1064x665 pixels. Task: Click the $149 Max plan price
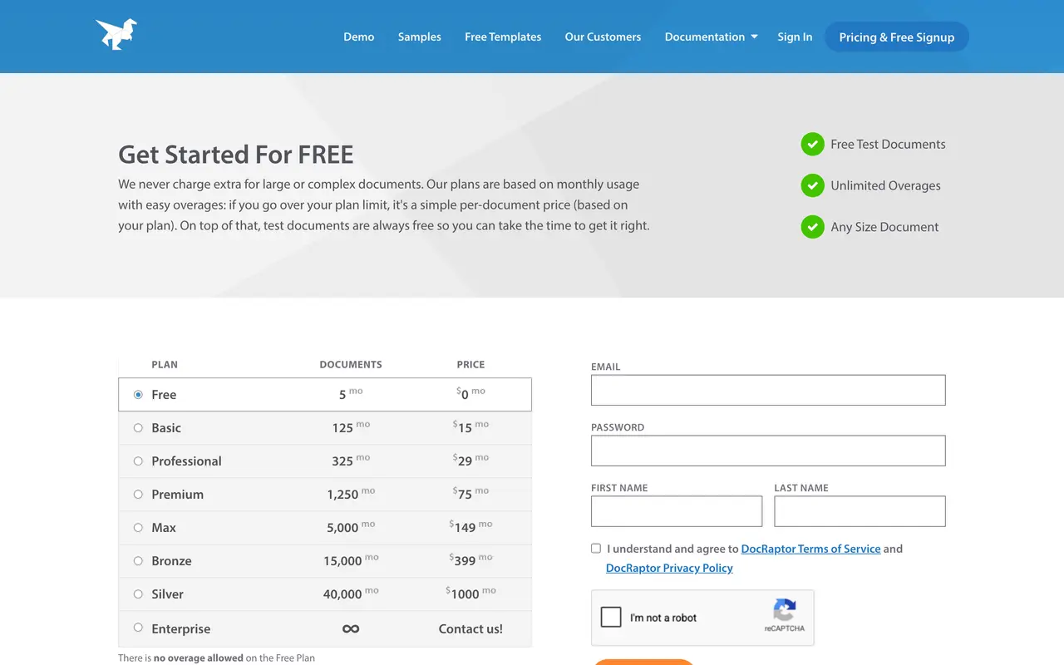click(470, 526)
